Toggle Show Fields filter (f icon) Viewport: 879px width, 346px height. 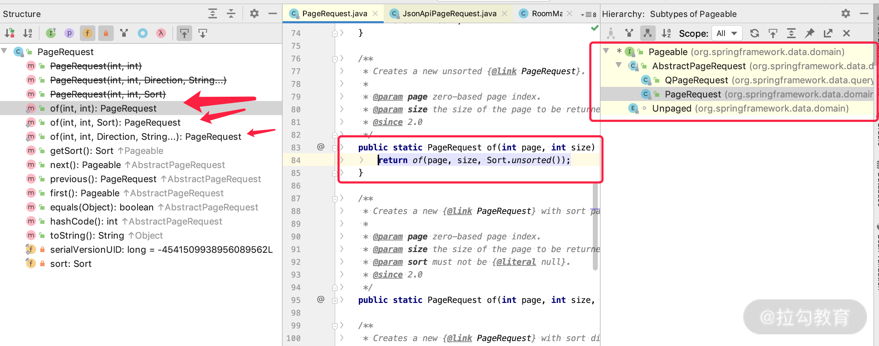[88, 33]
